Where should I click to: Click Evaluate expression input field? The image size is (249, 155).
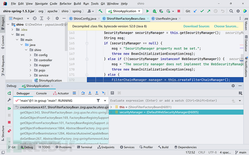pos(170,101)
